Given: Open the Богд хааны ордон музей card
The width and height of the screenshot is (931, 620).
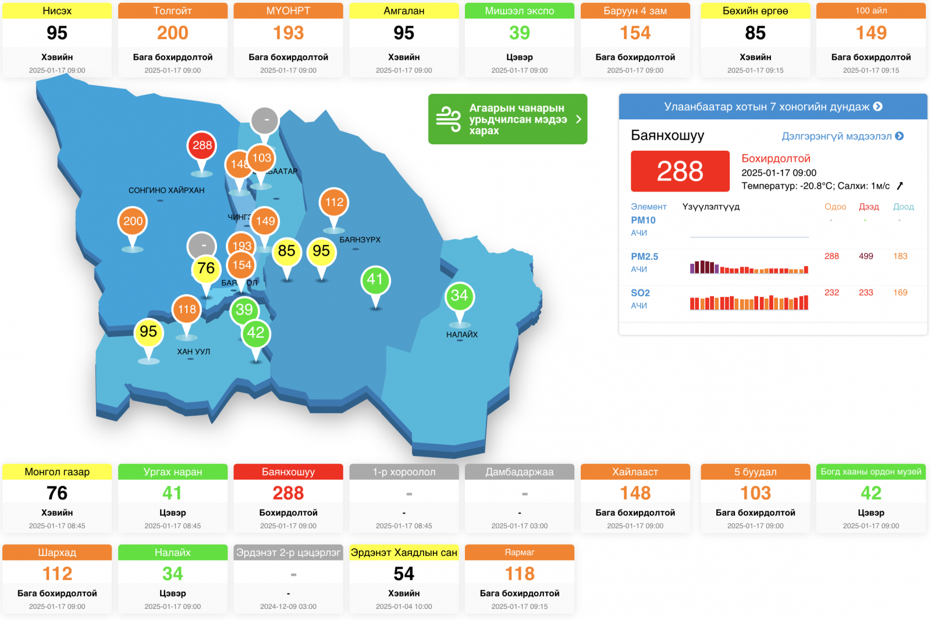Looking at the screenshot, I should pyautogui.click(x=871, y=498).
